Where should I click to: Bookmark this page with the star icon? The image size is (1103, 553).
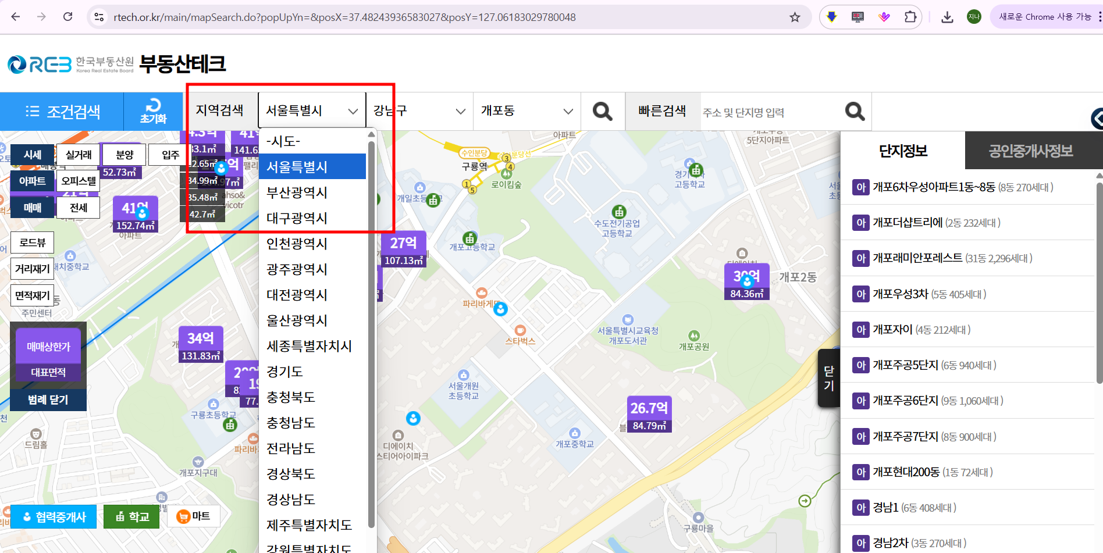pos(795,17)
